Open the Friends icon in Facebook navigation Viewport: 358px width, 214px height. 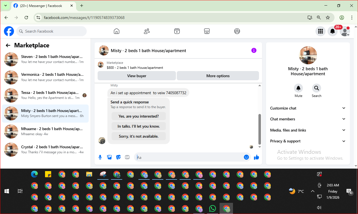(147, 31)
